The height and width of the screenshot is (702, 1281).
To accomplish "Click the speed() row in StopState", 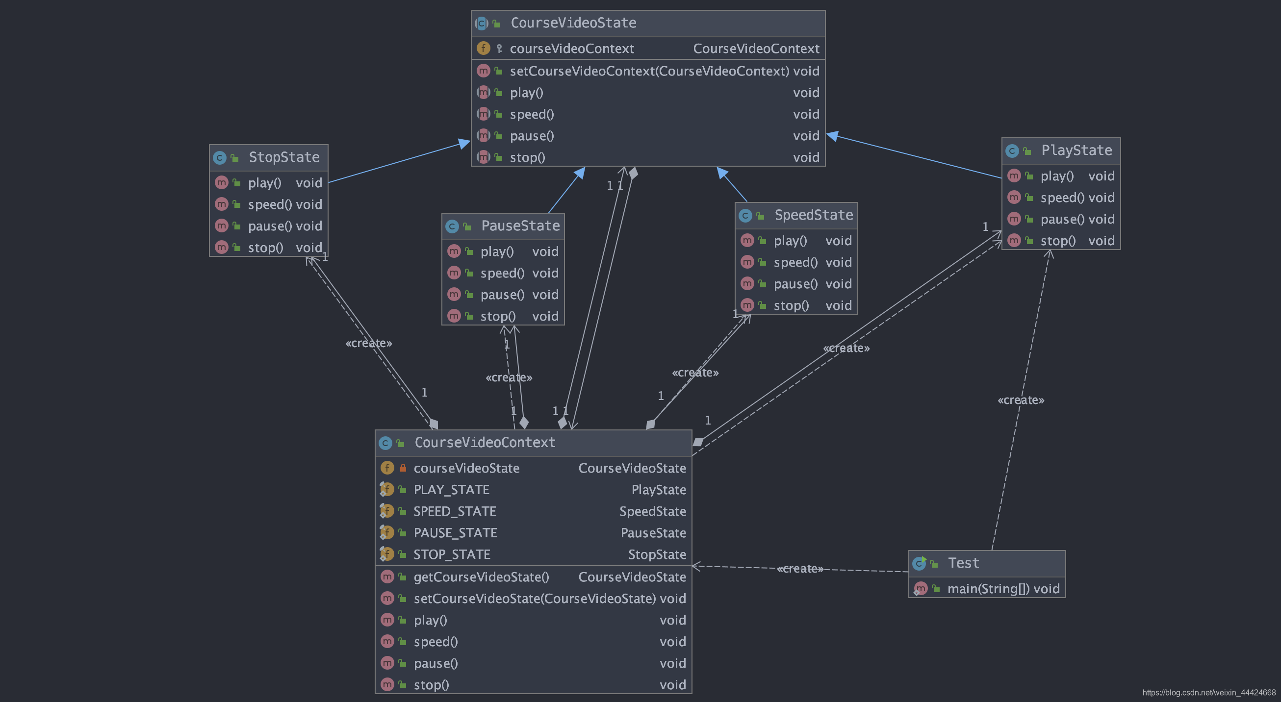I will 269,204.
